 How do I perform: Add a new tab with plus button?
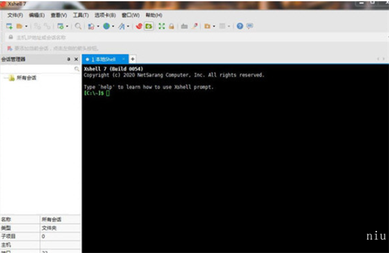click(132, 59)
